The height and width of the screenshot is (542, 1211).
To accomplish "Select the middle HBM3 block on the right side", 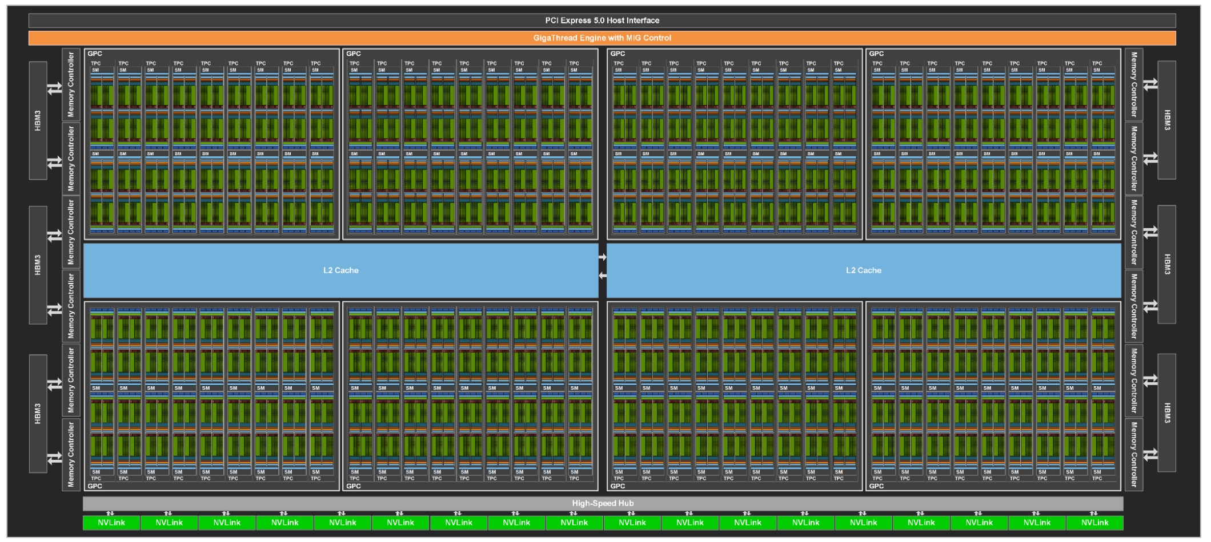I will pyautogui.click(x=1167, y=265).
